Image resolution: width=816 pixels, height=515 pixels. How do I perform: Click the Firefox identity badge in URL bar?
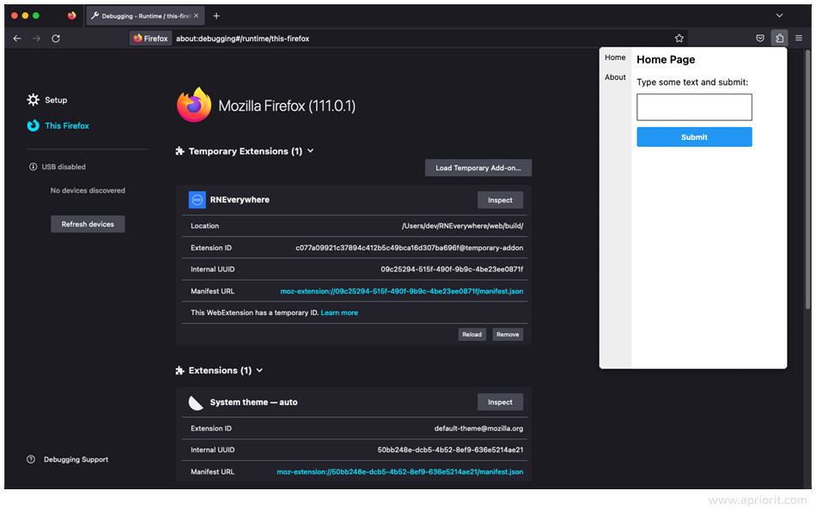coord(150,39)
